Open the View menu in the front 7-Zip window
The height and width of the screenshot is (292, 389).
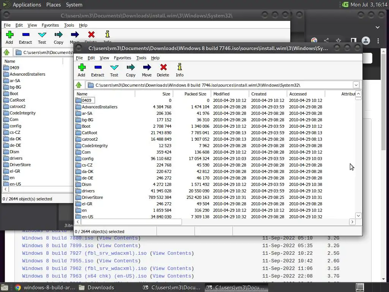pyautogui.click(x=104, y=58)
